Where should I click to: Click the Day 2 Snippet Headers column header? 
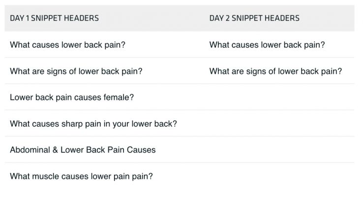point(254,18)
